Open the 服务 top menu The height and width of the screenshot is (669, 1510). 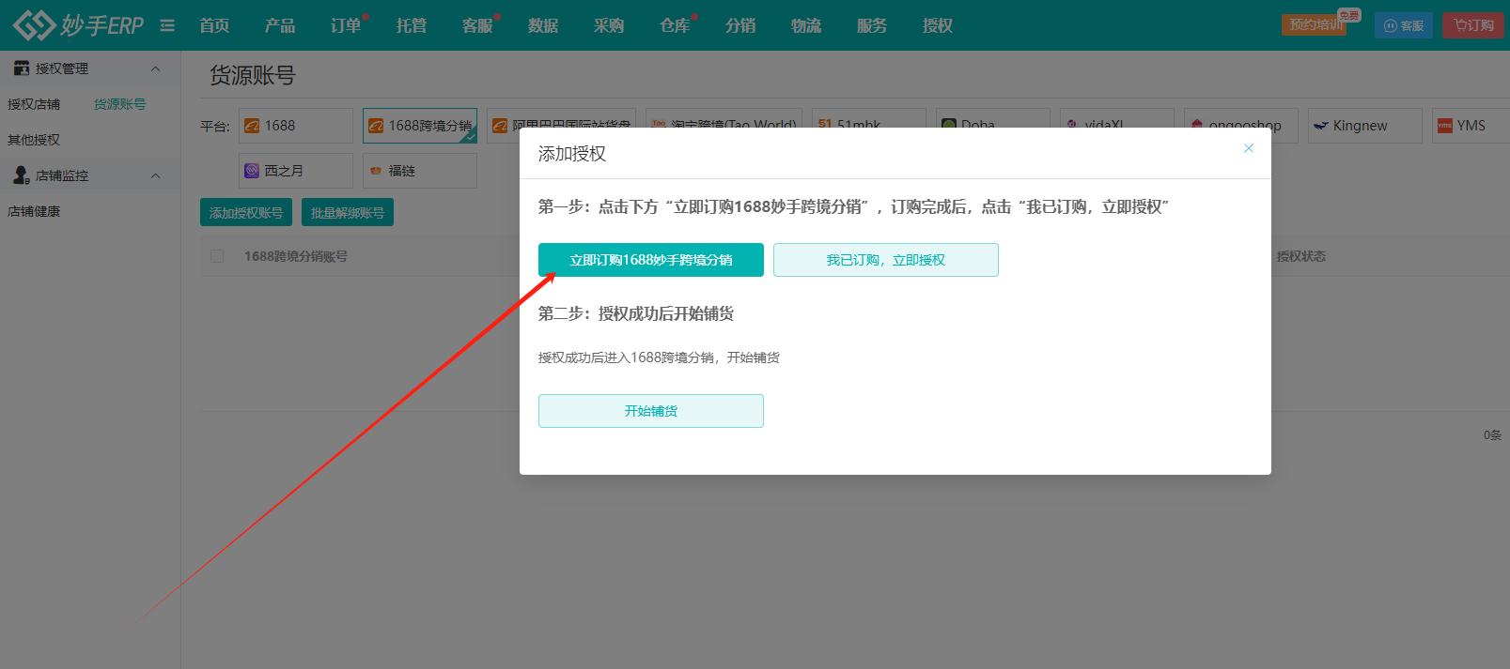pyautogui.click(x=872, y=25)
